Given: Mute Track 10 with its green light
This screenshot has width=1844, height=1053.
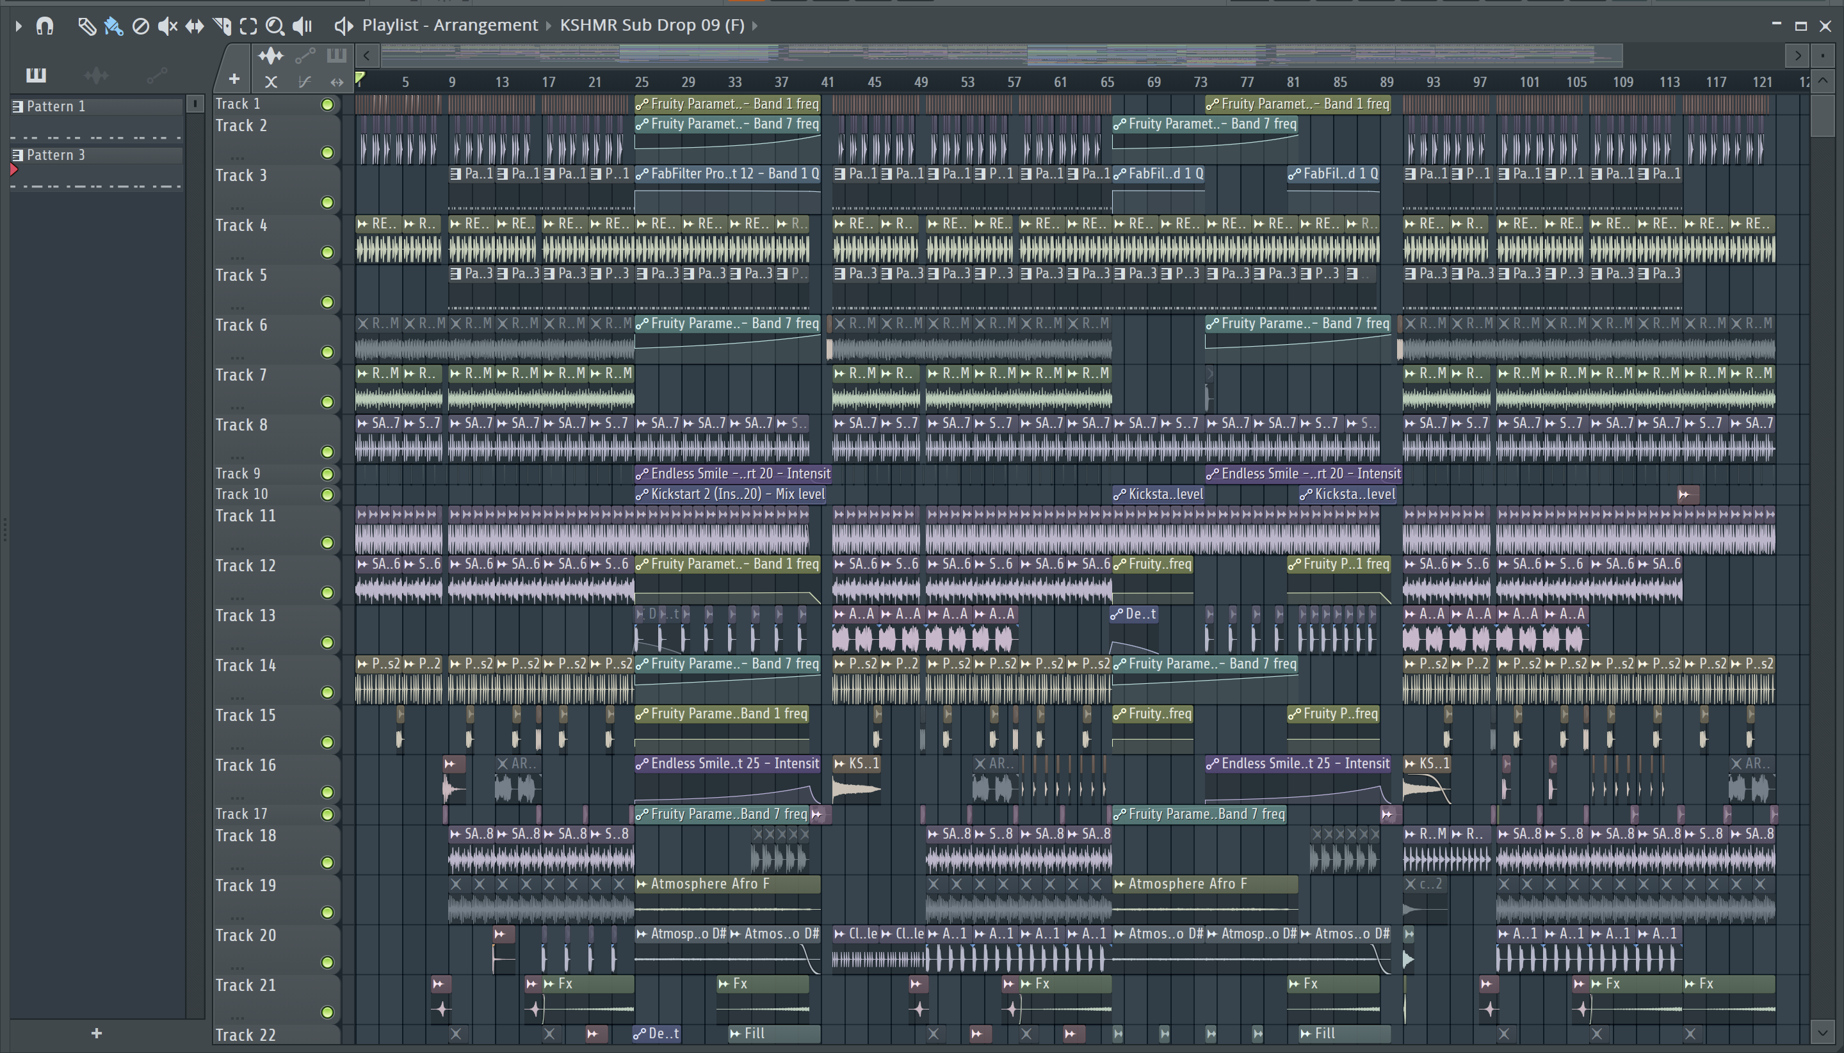Looking at the screenshot, I should 327,495.
